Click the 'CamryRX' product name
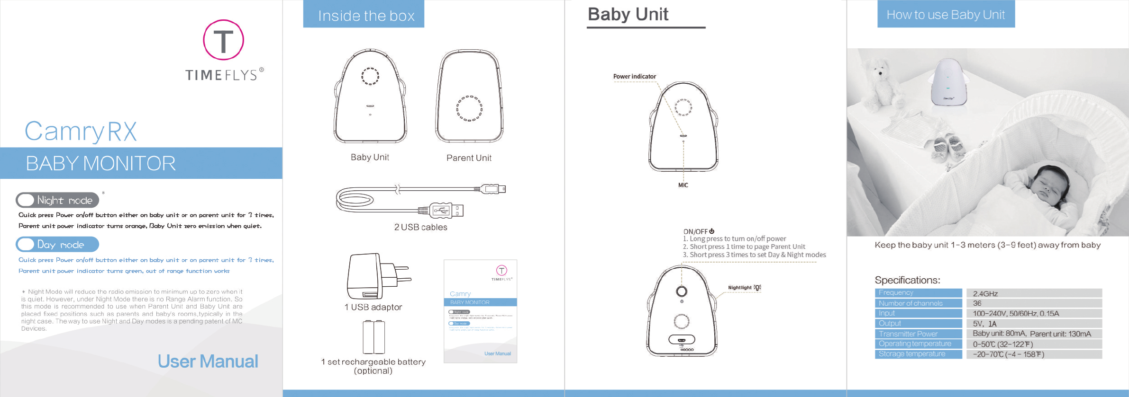Viewport: 1129px width, 397px height. [81, 132]
